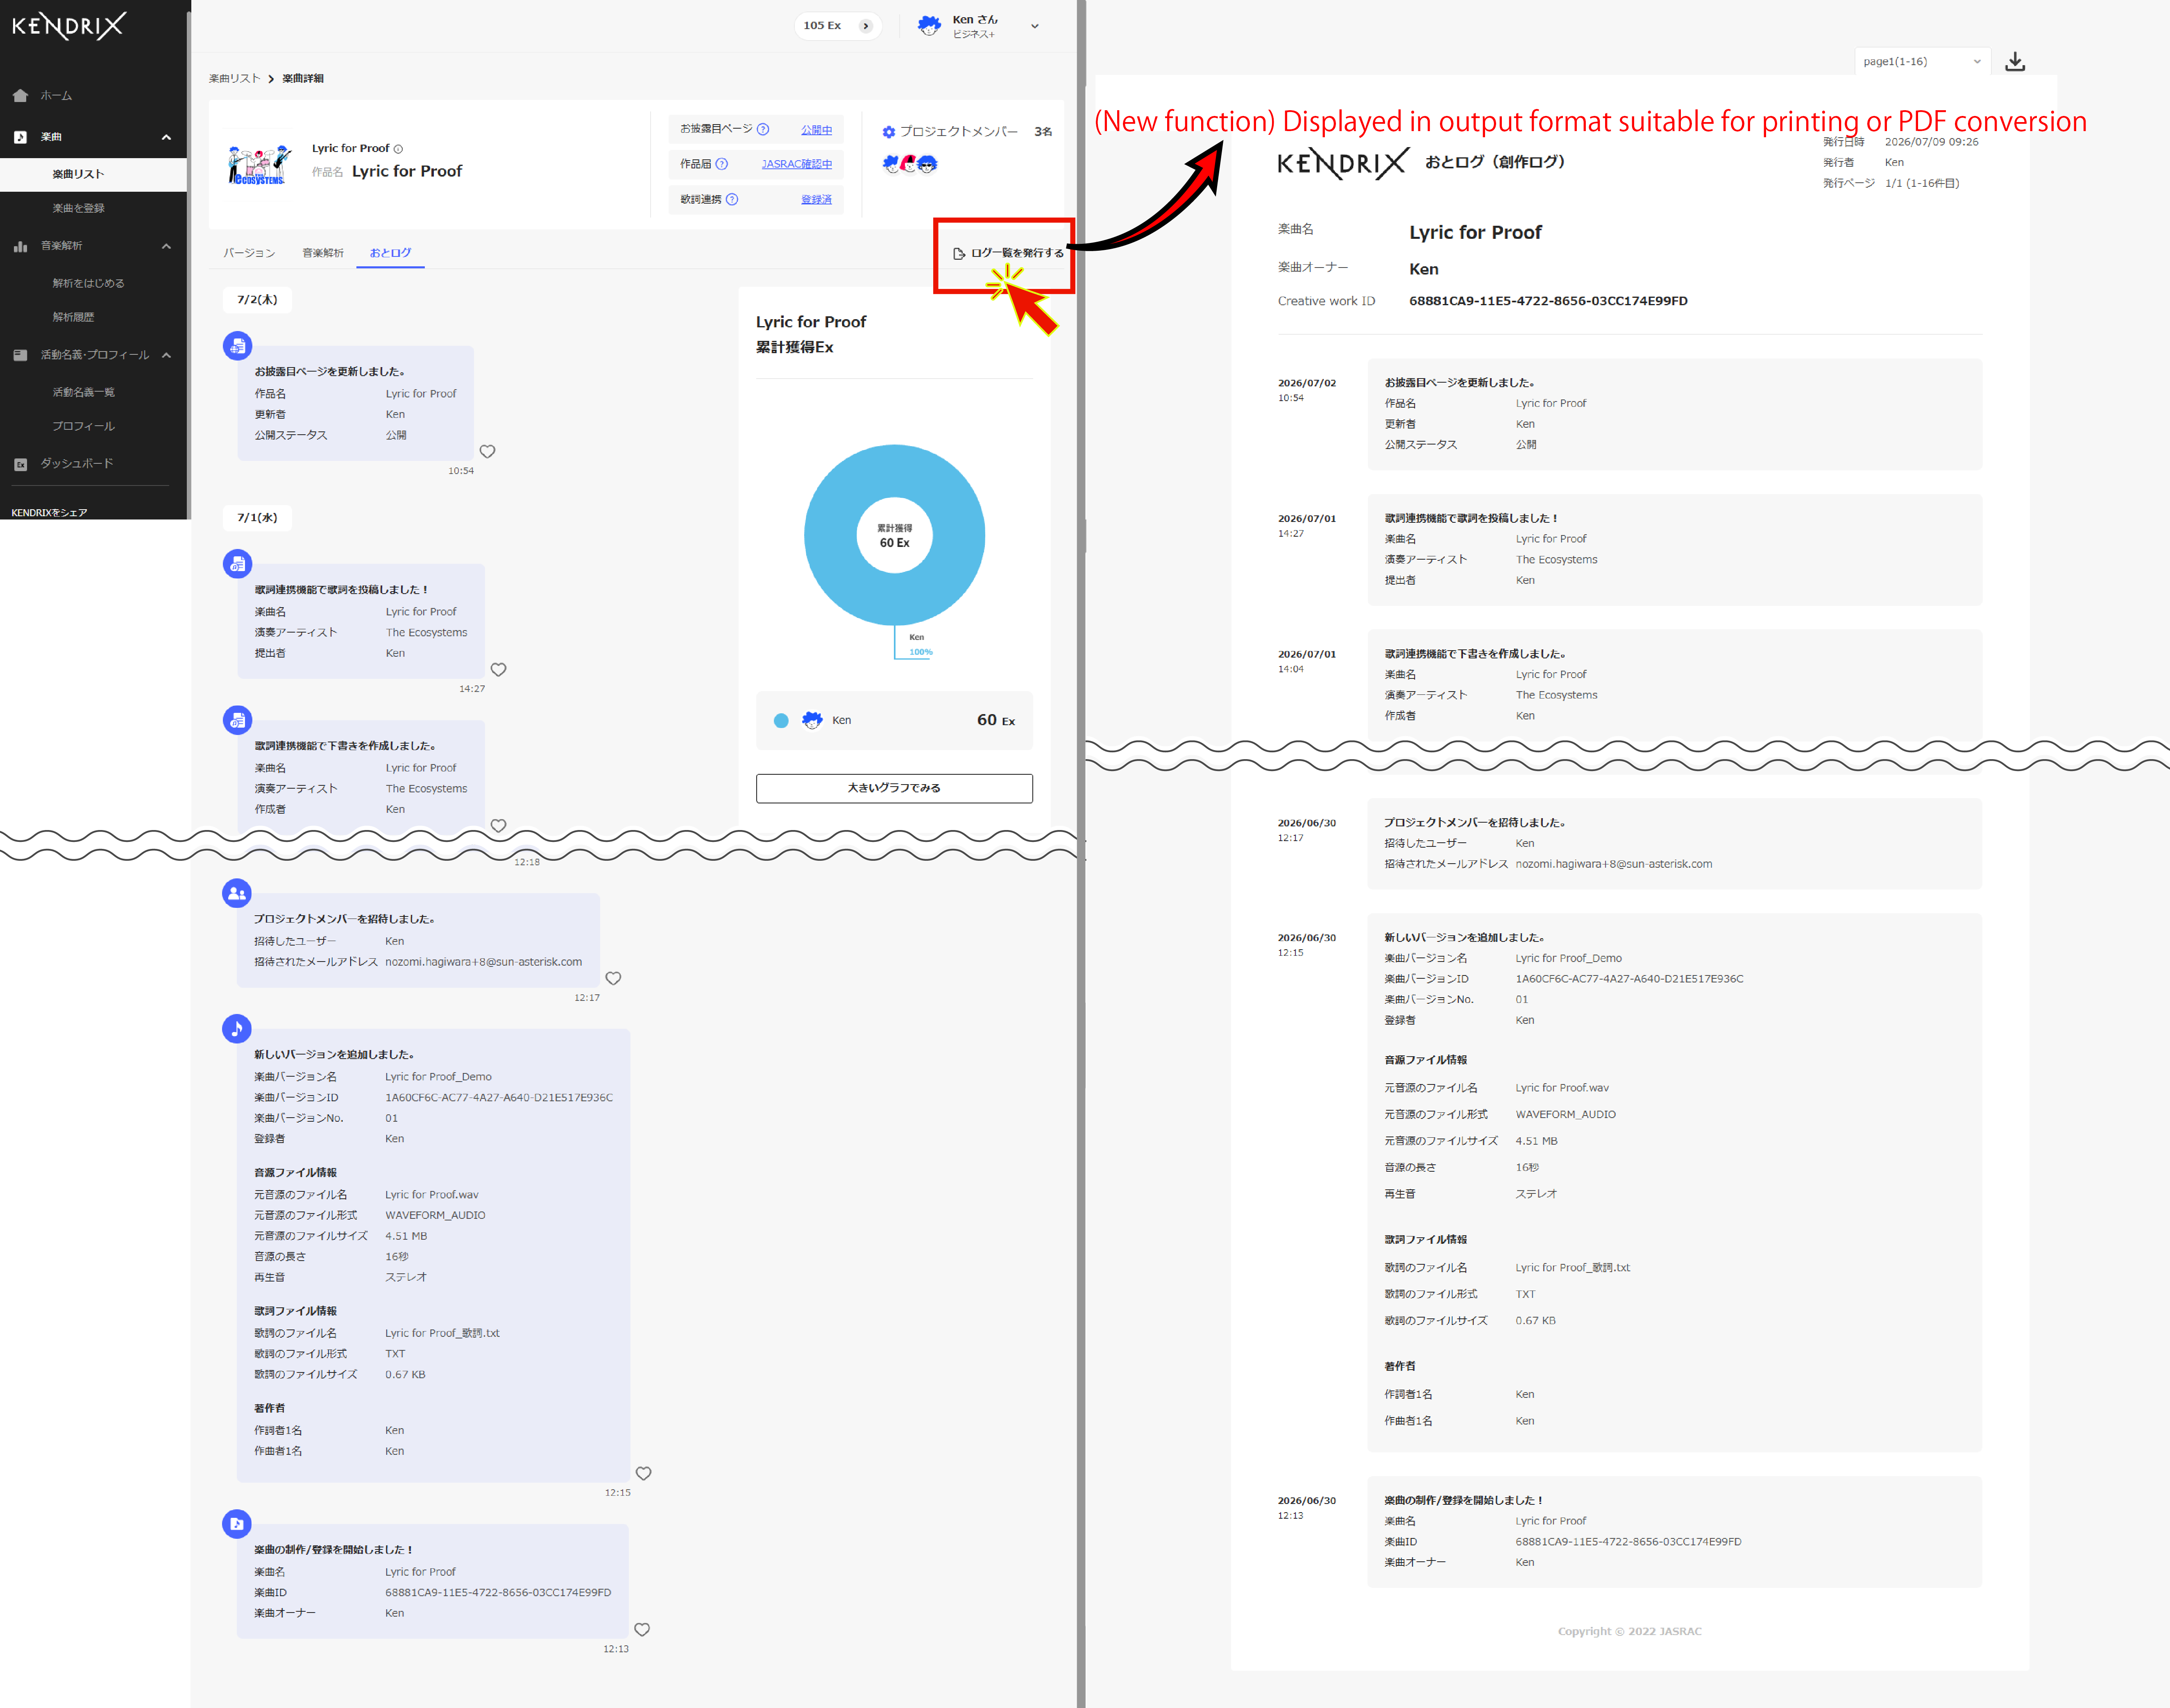Click the arrow icon in the 105 Ex pill

click(x=866, y=26)
